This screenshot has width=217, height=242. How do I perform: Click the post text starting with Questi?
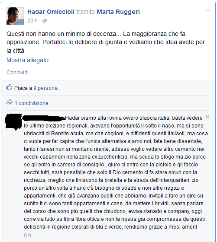pos(106,42)
